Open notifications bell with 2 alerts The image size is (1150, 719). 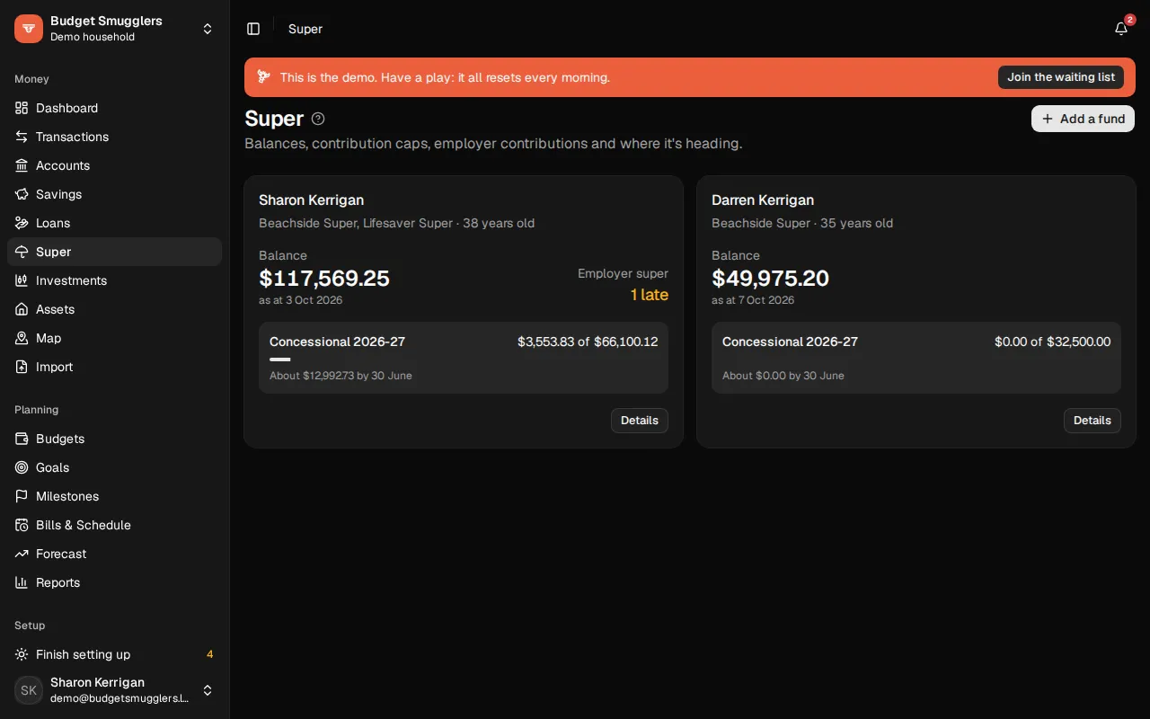pos(1121,29)
